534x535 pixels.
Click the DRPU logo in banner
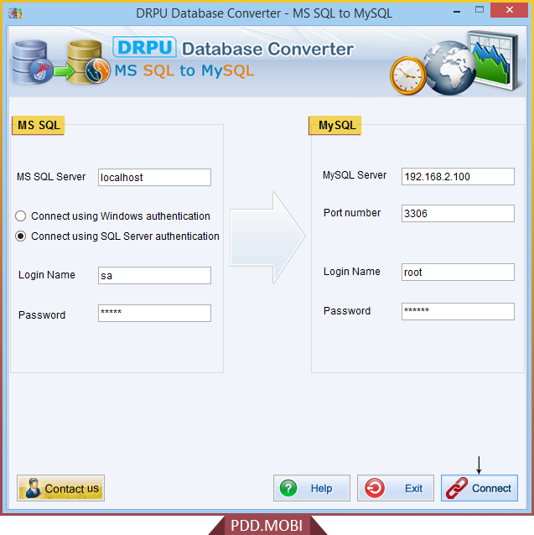[144, 47]
